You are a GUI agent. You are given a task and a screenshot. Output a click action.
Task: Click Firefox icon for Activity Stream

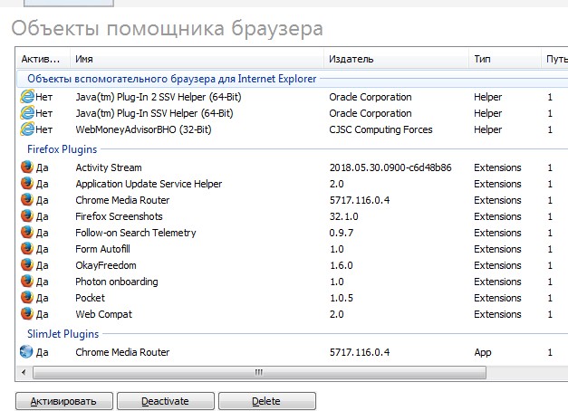pos(27,167)
